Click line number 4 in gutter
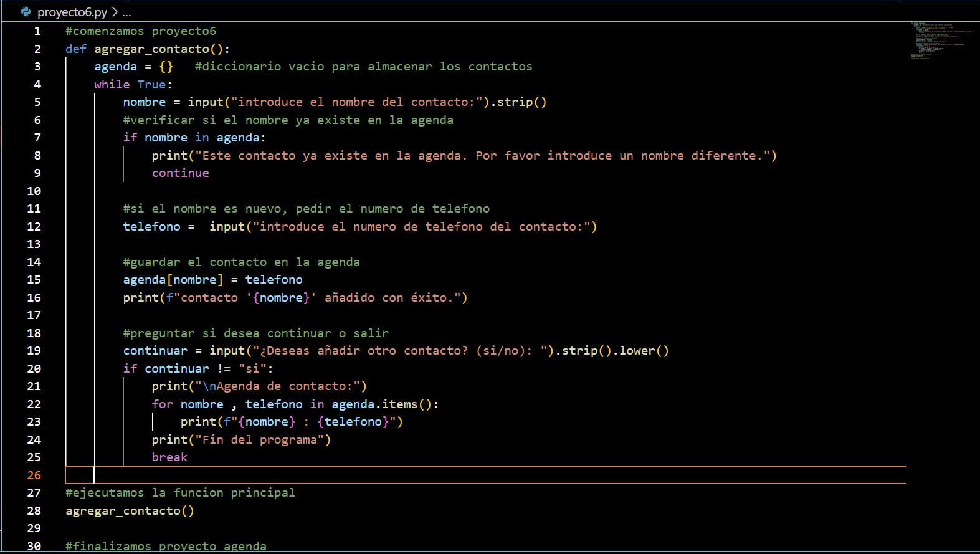This screenshot has width=980, height=554. click(x=37, y=85)
